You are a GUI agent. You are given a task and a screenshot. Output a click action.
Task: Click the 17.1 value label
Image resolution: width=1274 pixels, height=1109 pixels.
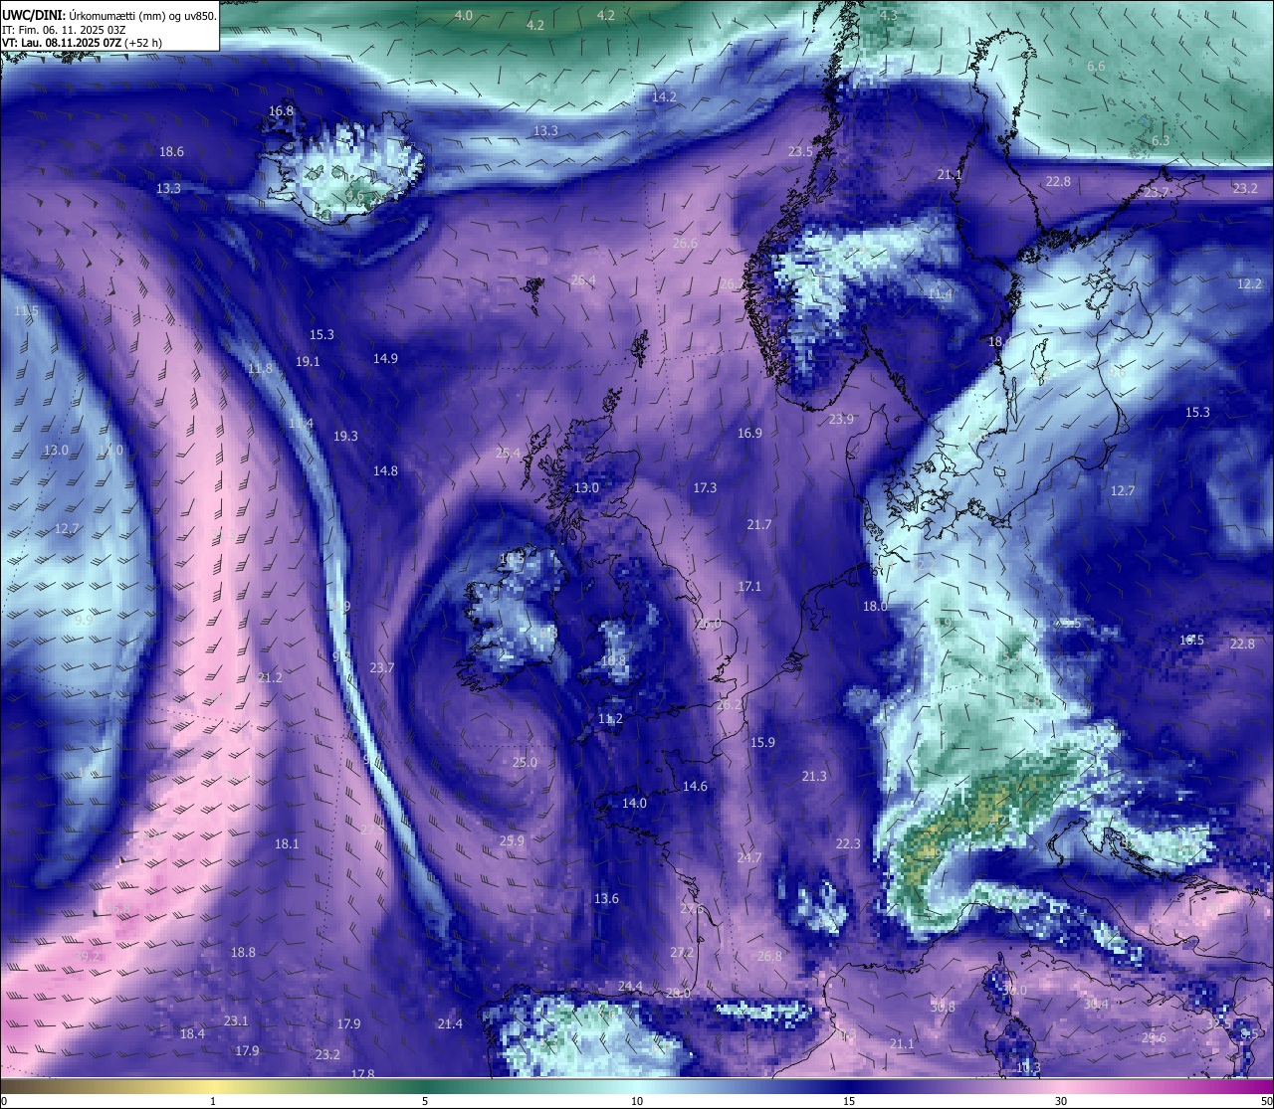749,587
